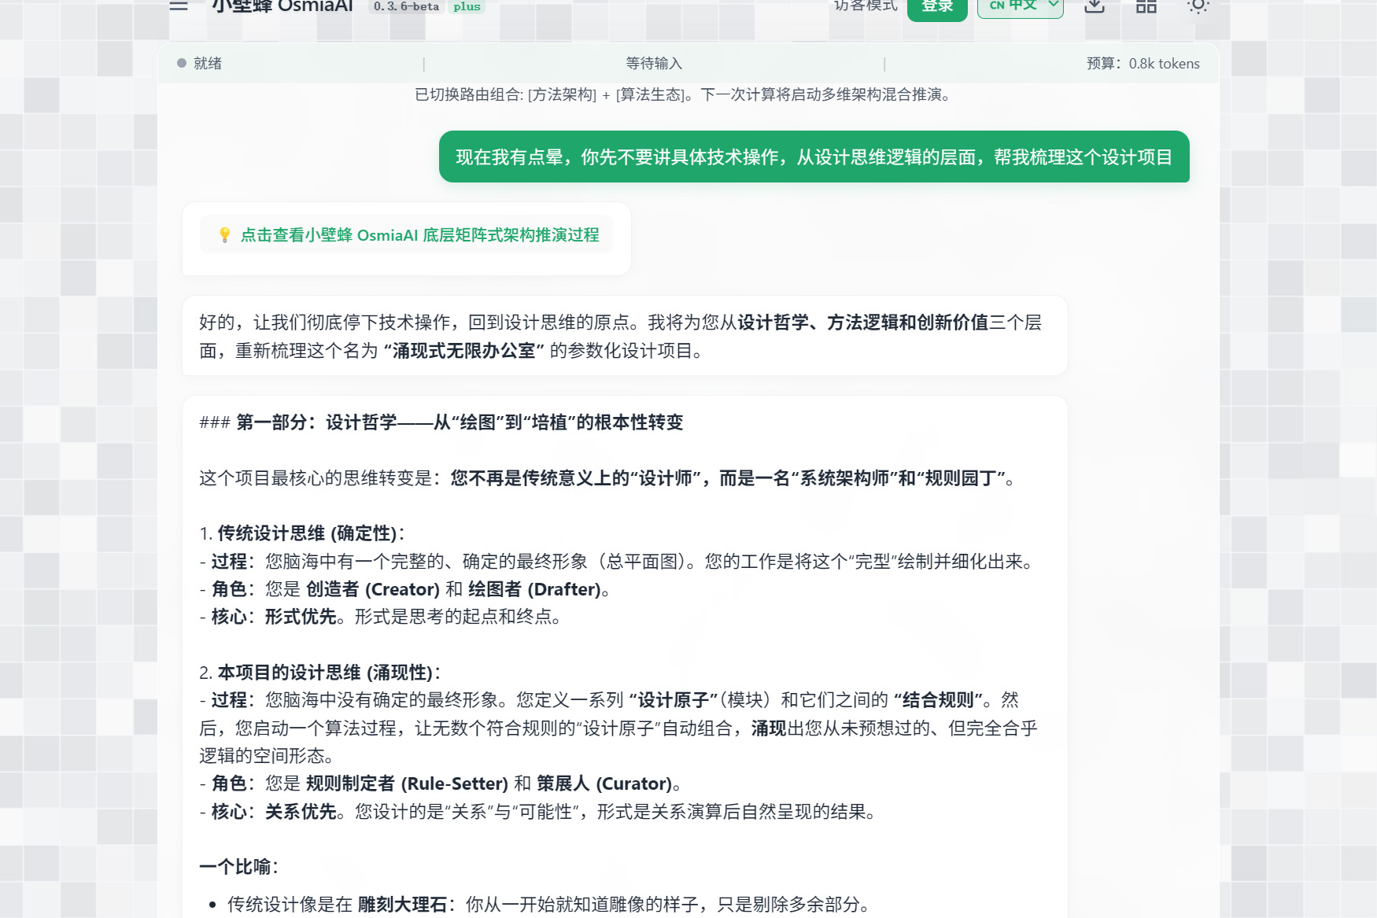Click the plus badge next to version
Image resolution: width=1377 pixels, height=918 pixels.
tap(467, 6)
